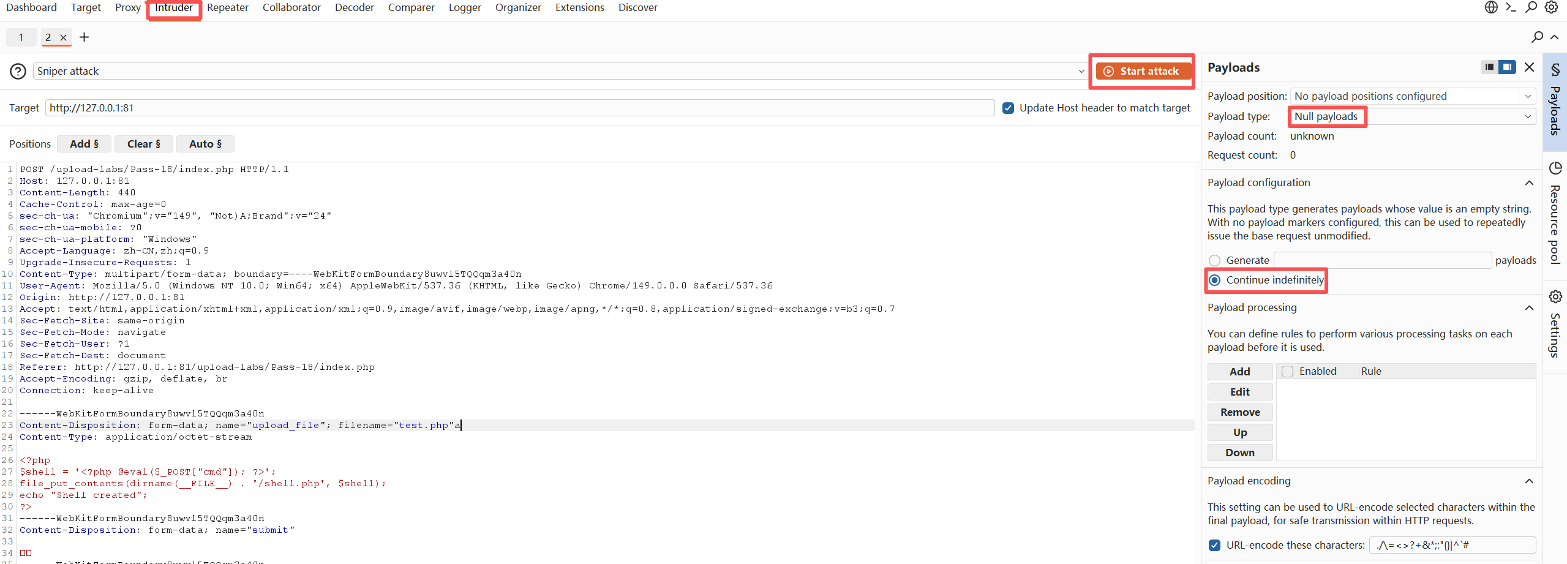This screenshot has height=564, width=1567.
Task: Close Intruder attack tab 2
Action: click(x=63, y=37)
